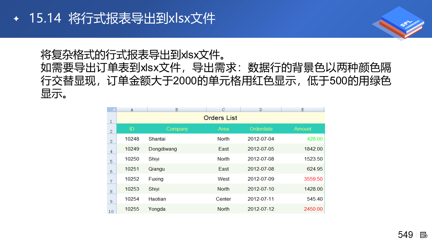Select row 5 header in the spreadsheet
432x243 pixels.
112,159
